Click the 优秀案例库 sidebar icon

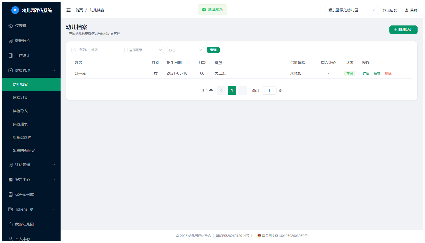click(x=11, y=194)
